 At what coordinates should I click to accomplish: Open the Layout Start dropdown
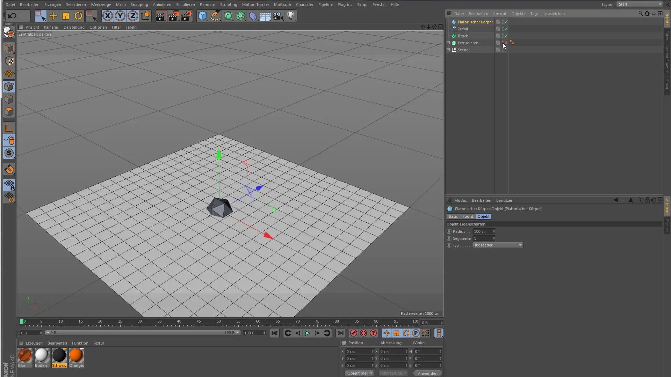pyautogui.click(x=640, y=4)
